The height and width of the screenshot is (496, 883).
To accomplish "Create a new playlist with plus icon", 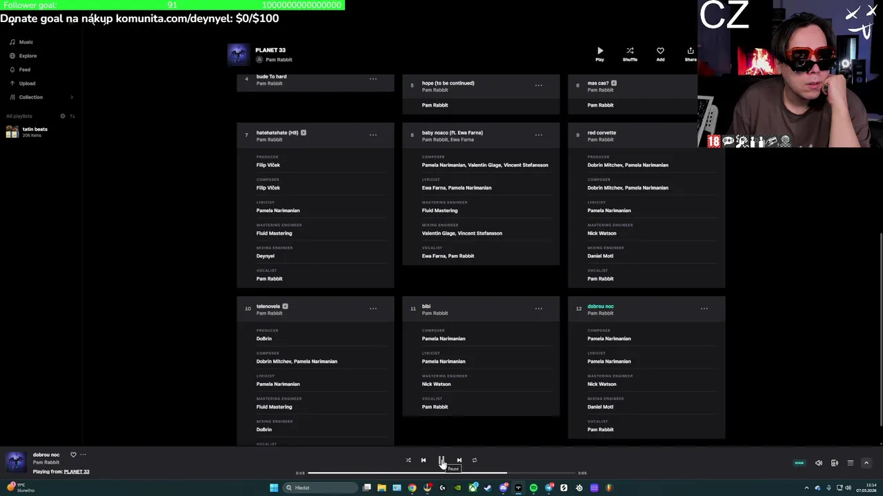I will (62, 116).
